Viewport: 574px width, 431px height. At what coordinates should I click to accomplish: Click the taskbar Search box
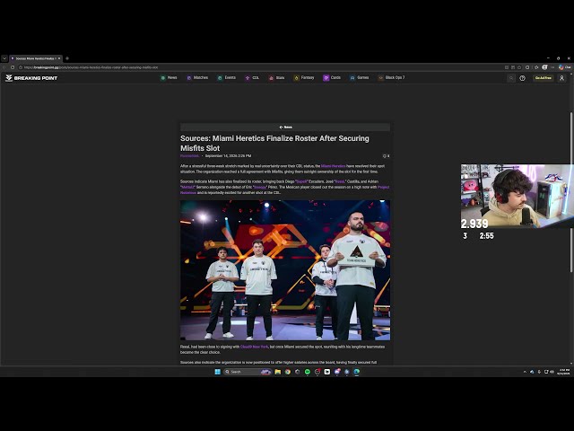coord(248,372)
